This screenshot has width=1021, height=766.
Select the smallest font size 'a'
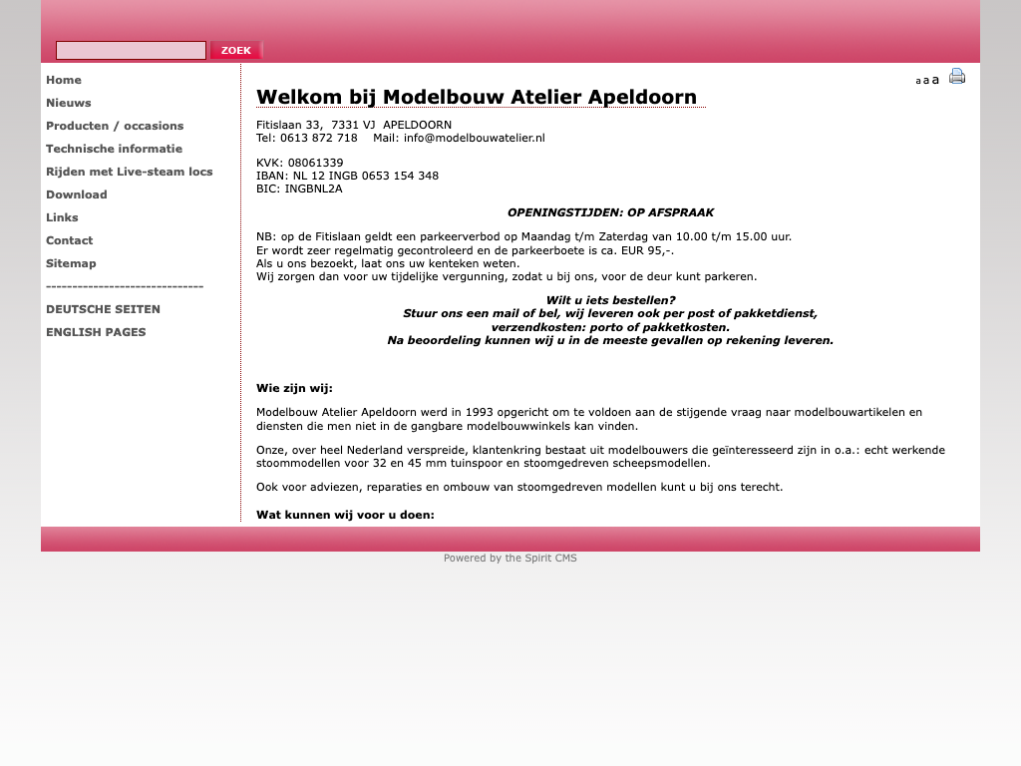(x=918, y=82)
